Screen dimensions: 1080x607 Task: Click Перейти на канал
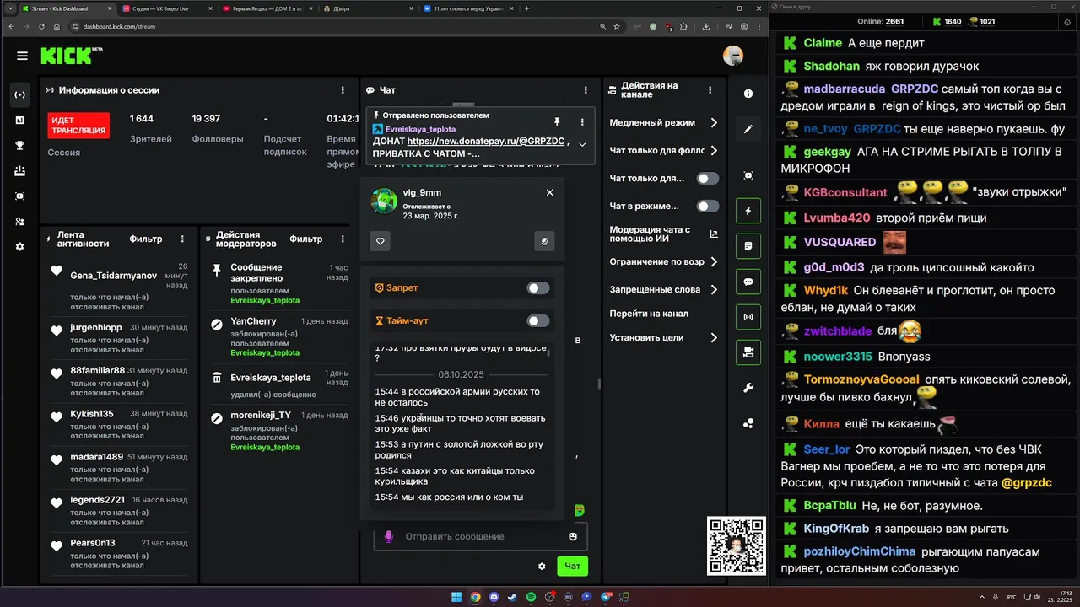[649, 314]
